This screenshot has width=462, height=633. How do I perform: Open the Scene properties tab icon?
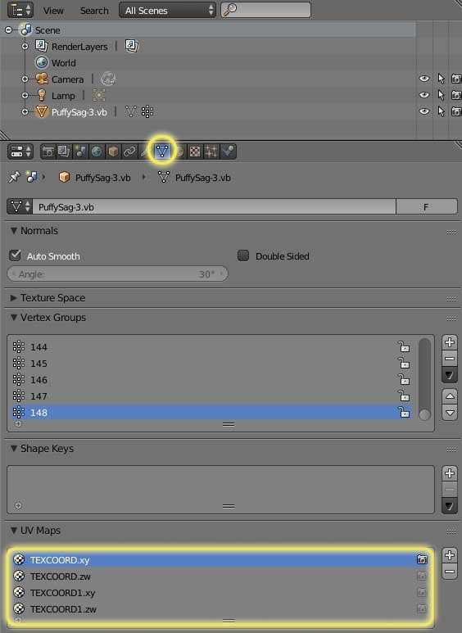(x=80, y=151)
